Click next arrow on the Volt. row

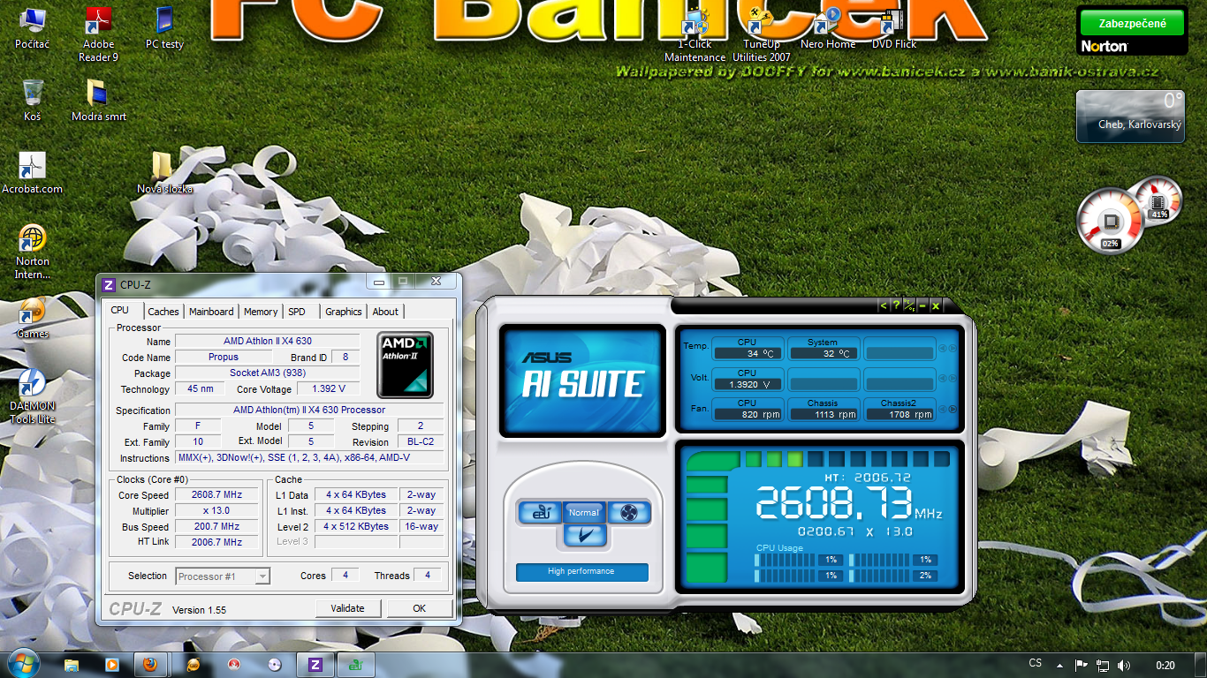coord(951,379)
